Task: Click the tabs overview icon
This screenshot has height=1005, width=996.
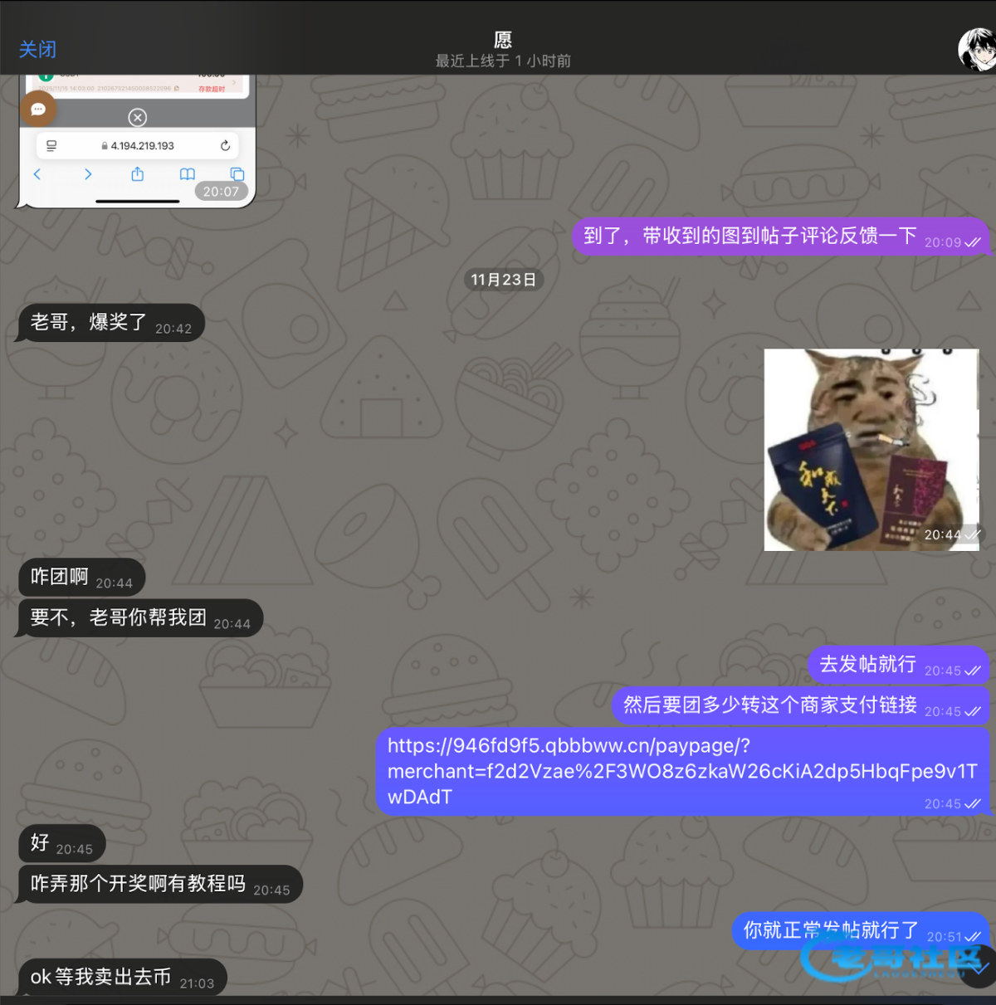Action: pyautogui.click(x=237, y=174)
